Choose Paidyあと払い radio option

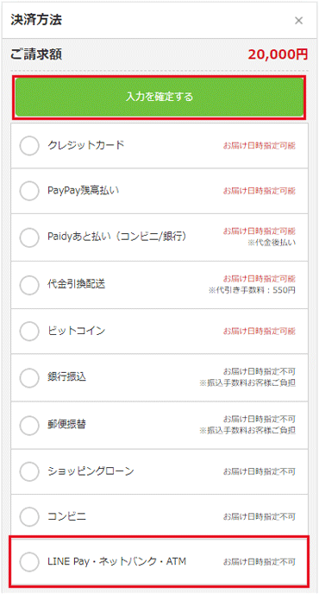click(29, 237)
